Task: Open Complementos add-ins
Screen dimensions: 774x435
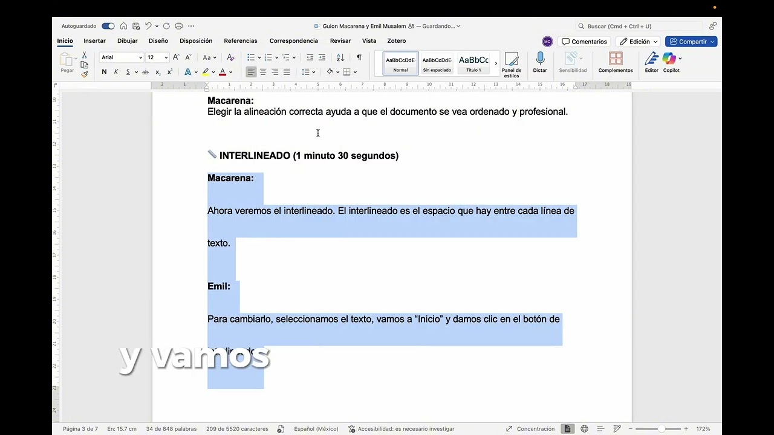Action: point(616,63)
